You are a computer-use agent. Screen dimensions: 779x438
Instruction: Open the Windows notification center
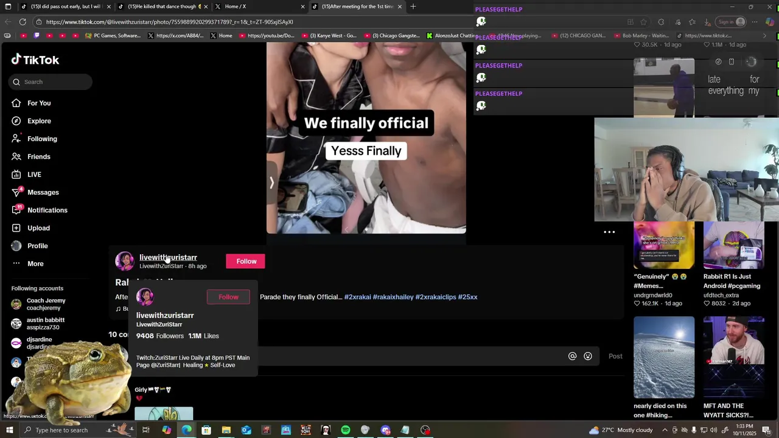click(766, 430)
